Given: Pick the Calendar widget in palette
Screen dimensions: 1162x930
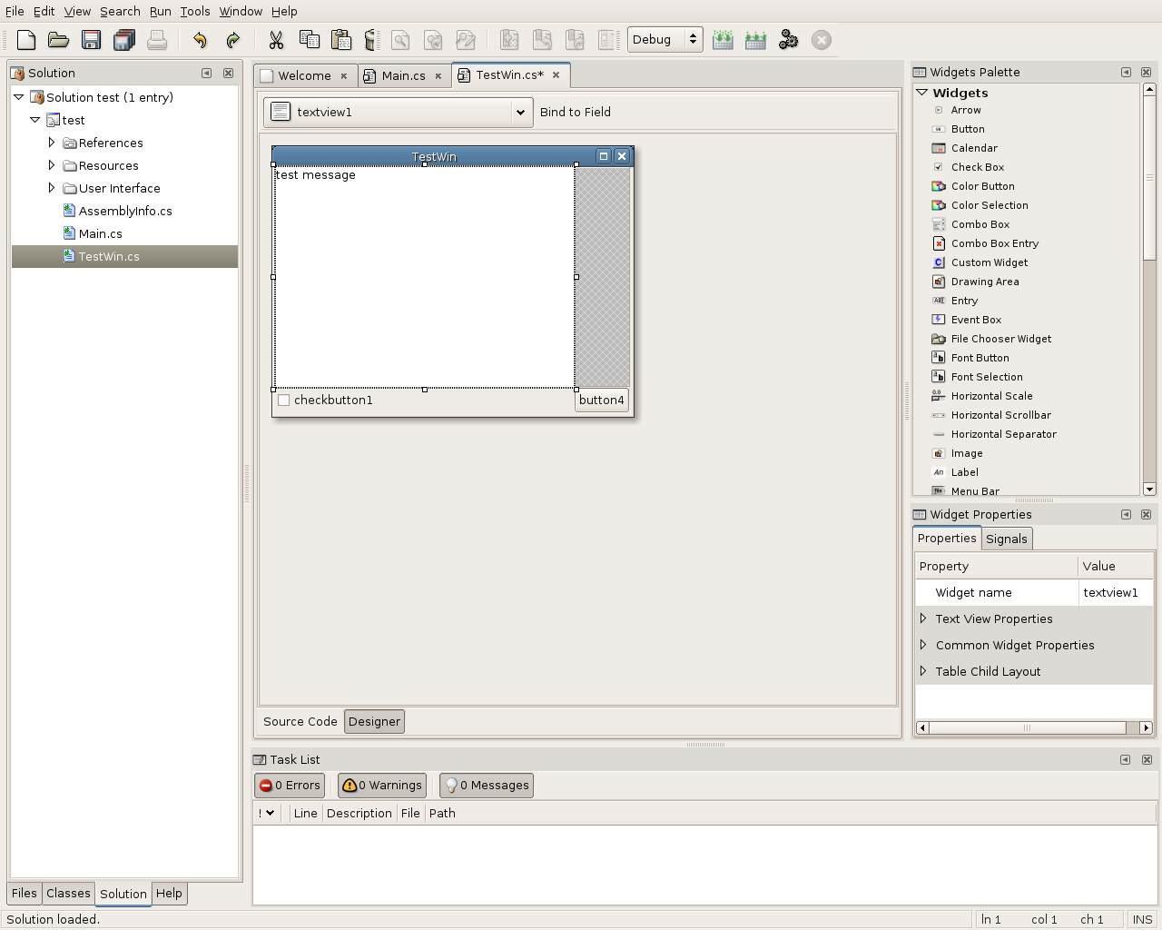Looking at the screenshot, I should pyautogui.click(x=974, y=148).
